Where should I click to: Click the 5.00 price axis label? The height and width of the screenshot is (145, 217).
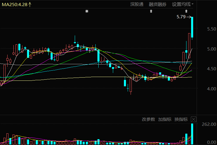[x=211, y=49]
